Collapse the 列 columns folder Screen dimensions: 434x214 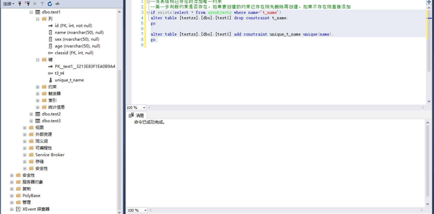pyautogui.click(x=38, y=19)
